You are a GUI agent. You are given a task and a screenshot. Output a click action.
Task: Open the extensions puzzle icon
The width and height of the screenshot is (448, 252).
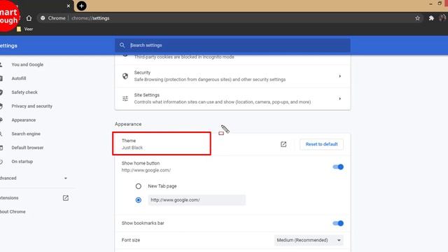tap(431, 18)
